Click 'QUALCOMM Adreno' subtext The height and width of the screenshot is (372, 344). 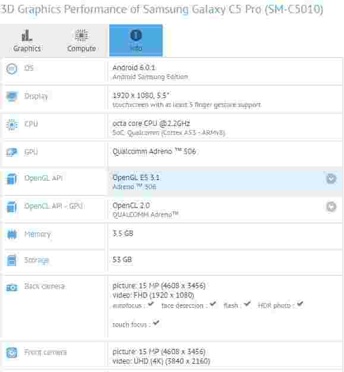(x=145, y=215)
